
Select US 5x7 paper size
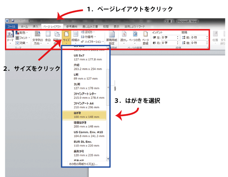[84, 57]
